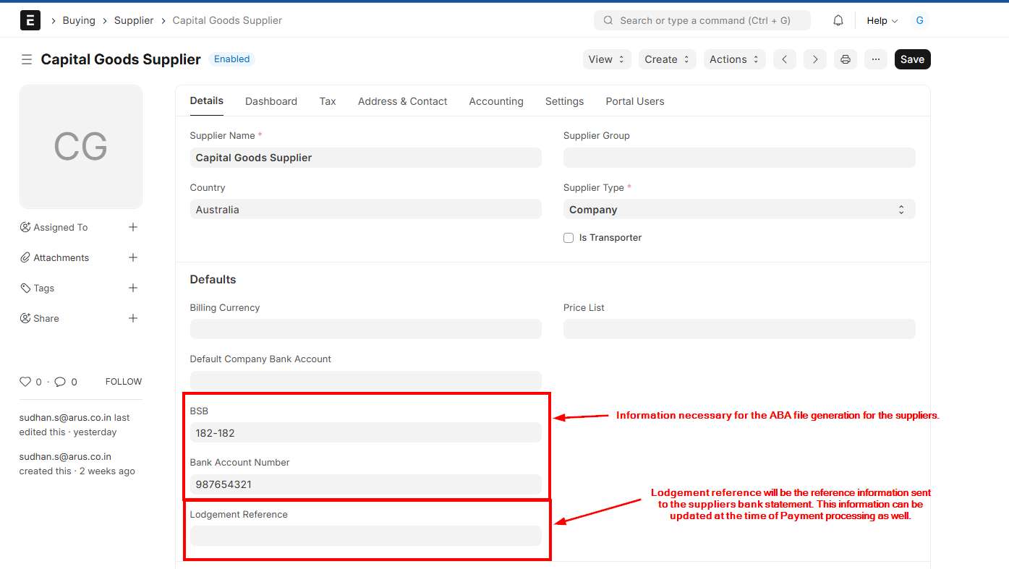Open the notifications bell icon
The image size is (1009, 569).
click(838, 20)
